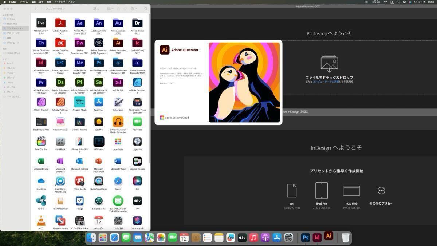Select iCloud Drive in Finder sidebar
Viewport: 437px width, 246px height.
click(x=15, y=53)
